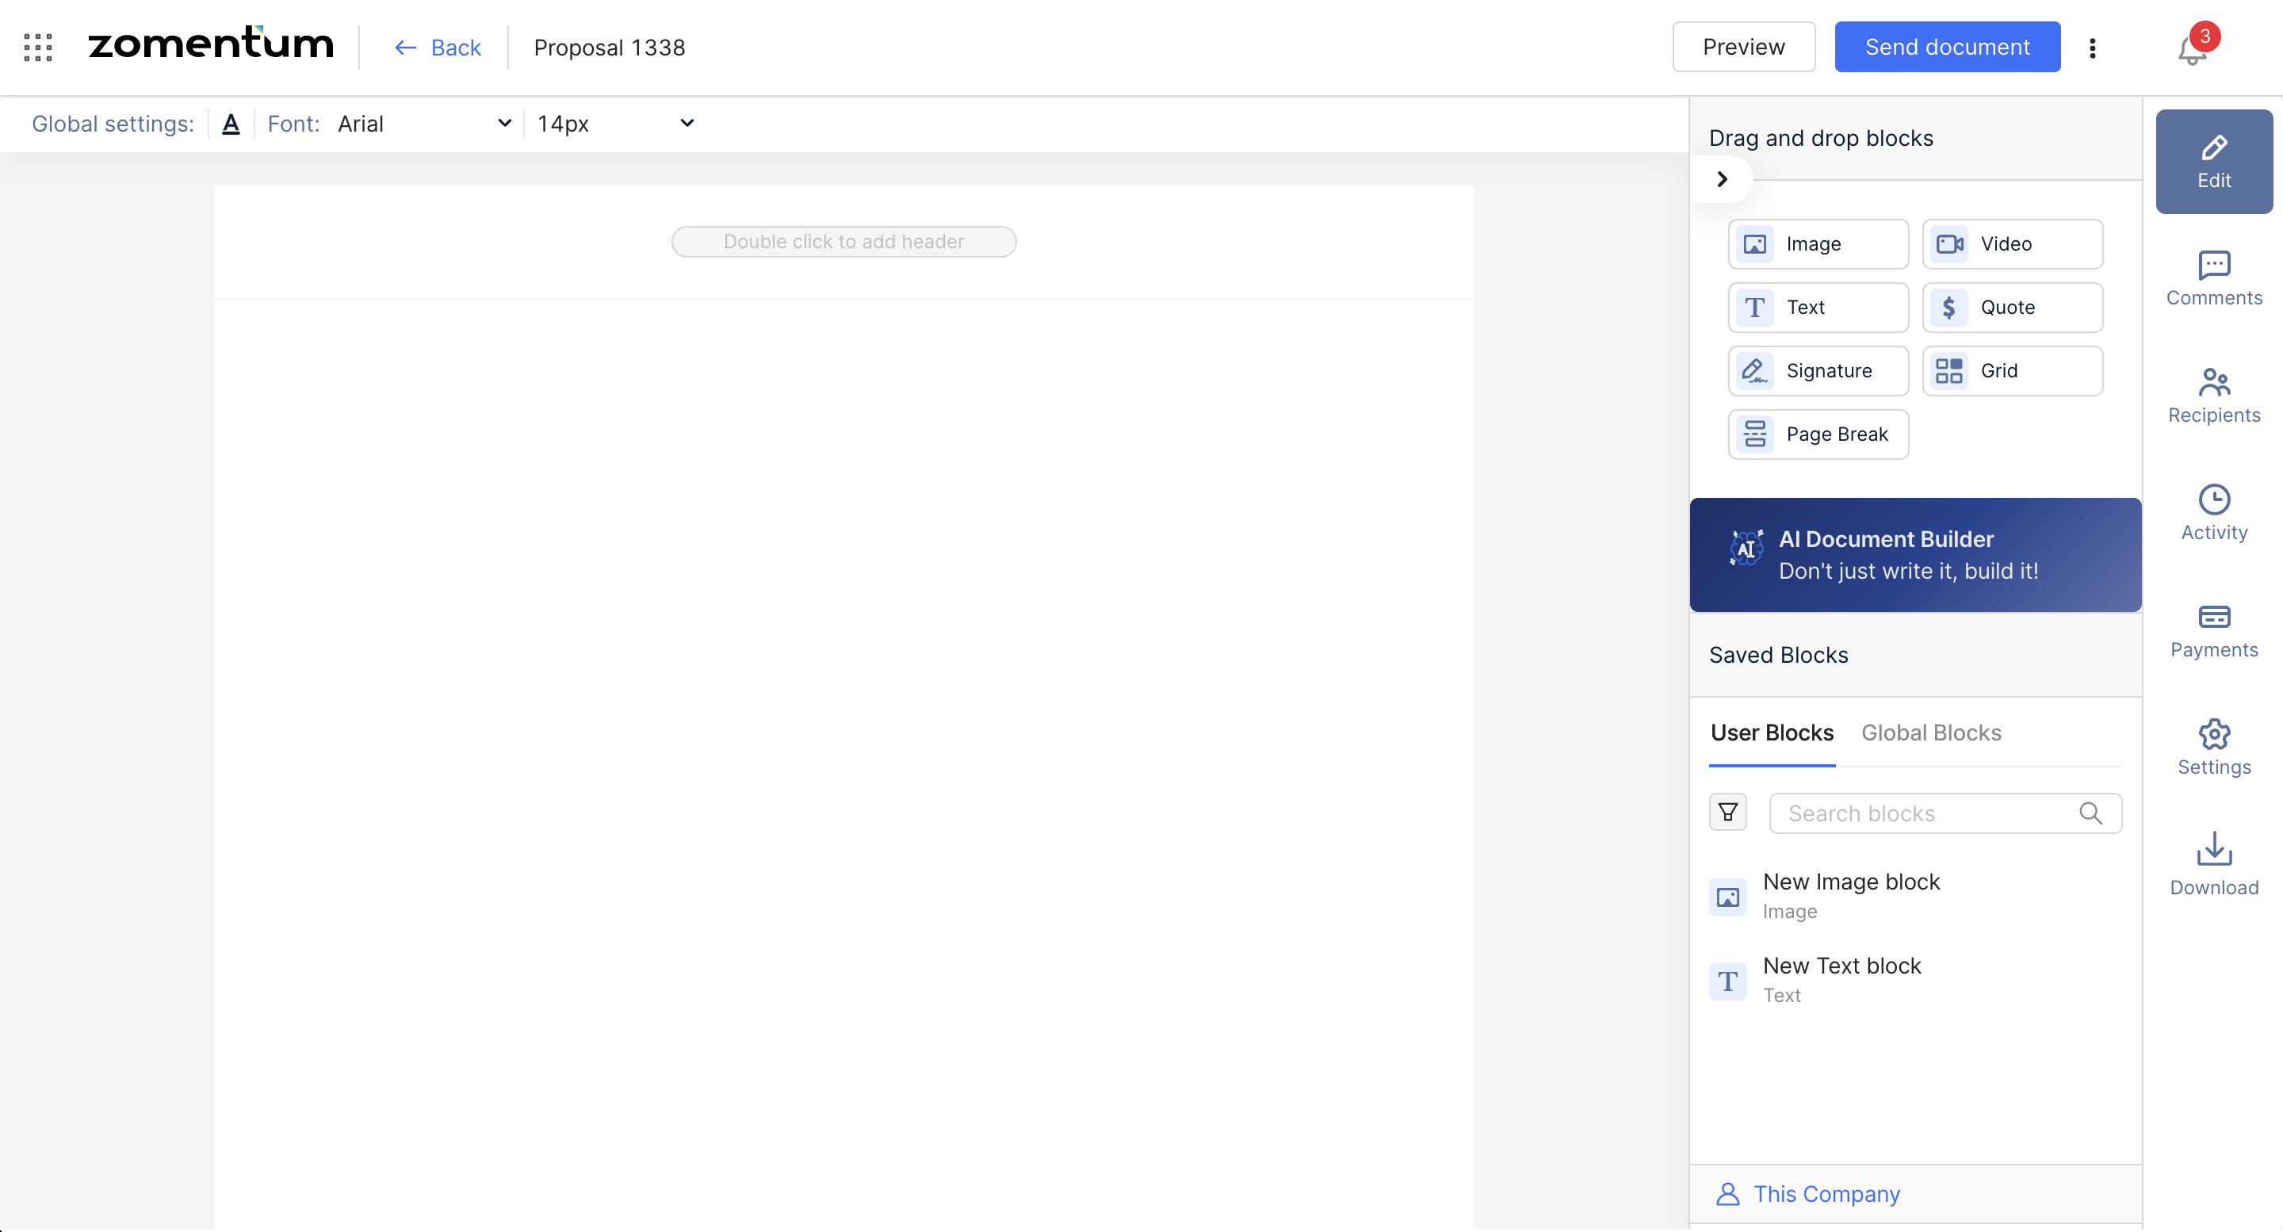Open the global text color picker
2283x1232 pixels.
point(231,123)
